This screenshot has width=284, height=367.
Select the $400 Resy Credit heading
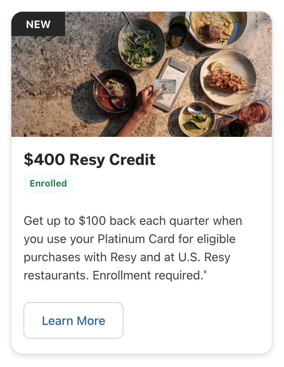[x=90, y=160]
